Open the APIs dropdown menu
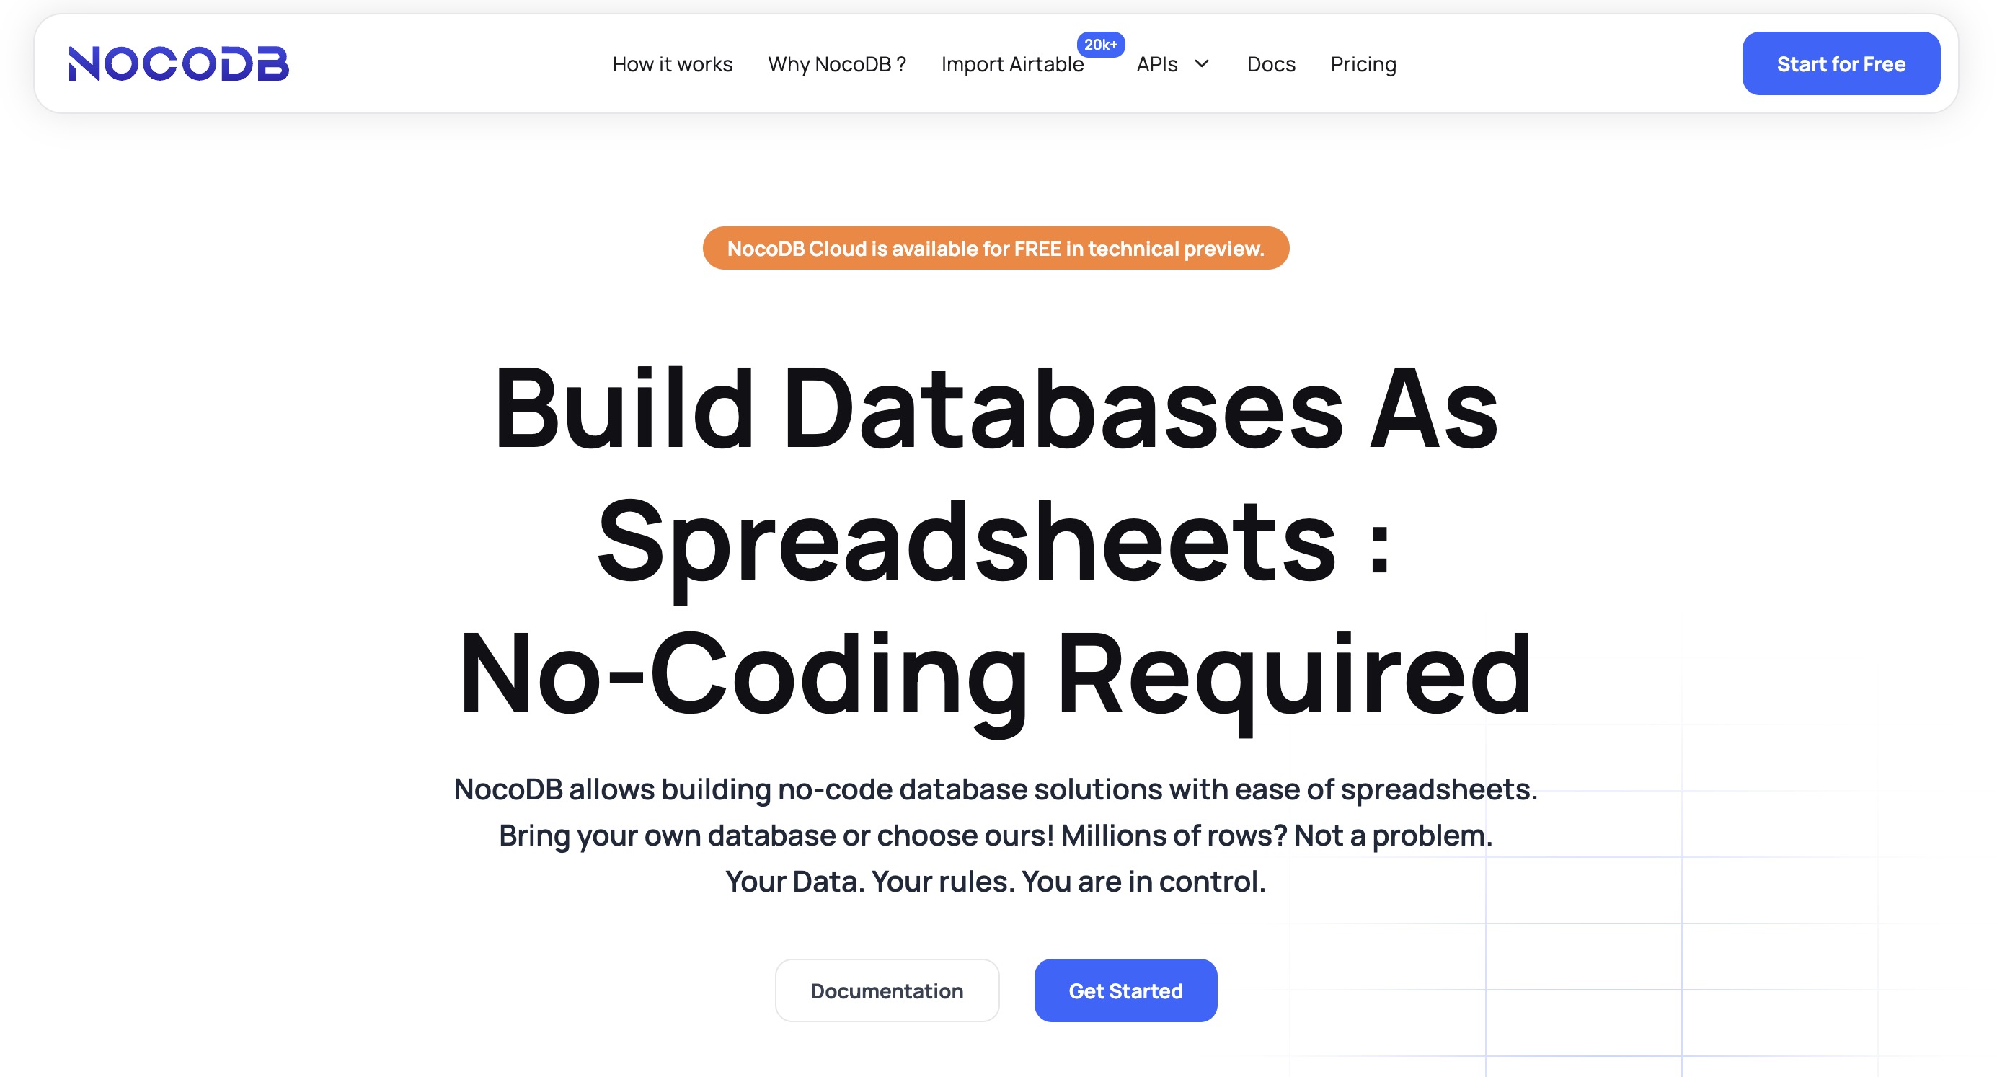 (x=1172, y=62)
